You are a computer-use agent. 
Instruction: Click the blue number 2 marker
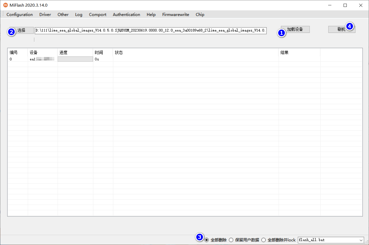coord(11,32)
